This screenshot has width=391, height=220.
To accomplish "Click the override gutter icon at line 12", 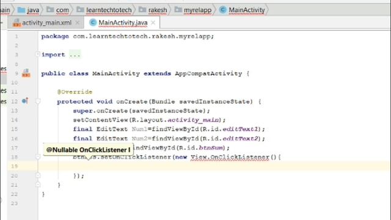I will [x=25, y=101].
